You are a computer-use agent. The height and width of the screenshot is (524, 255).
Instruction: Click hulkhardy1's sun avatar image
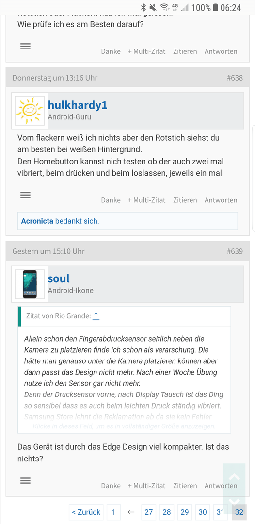(x=30, y=111)
